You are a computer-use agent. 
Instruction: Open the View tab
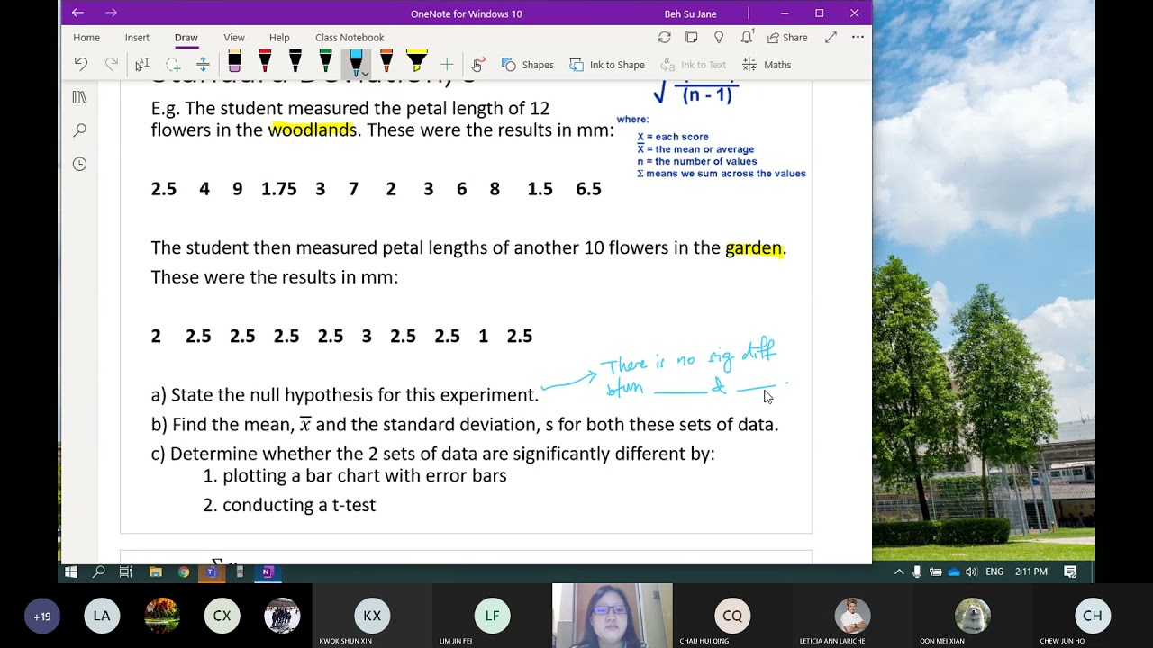point(234,38)
